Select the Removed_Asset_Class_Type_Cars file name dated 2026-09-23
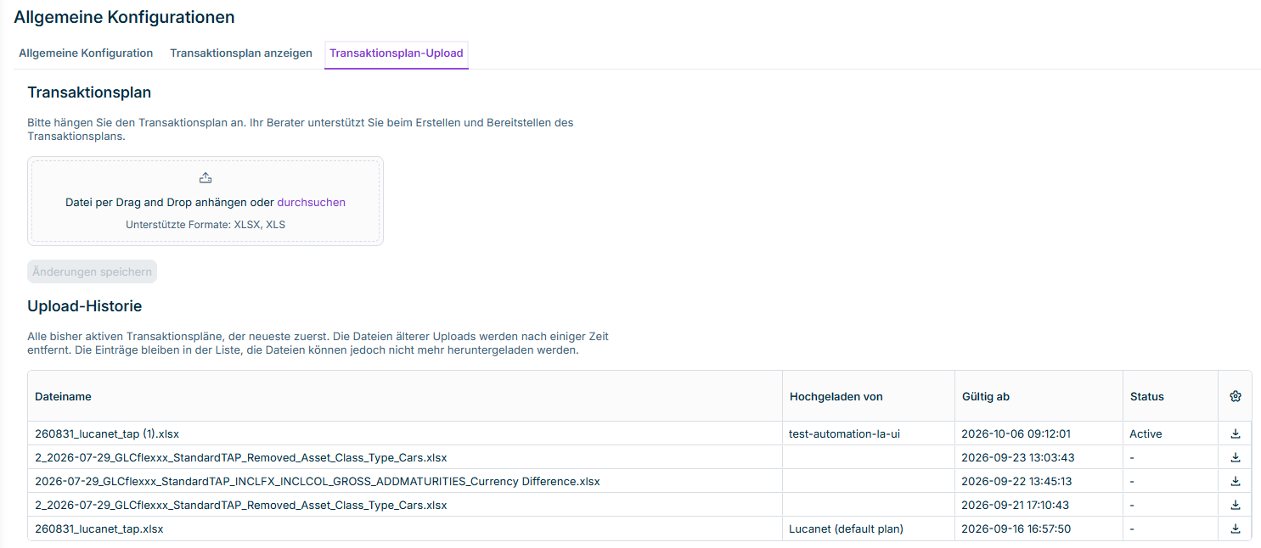This screenshot has height=548, width=1261. coord(241,457)
